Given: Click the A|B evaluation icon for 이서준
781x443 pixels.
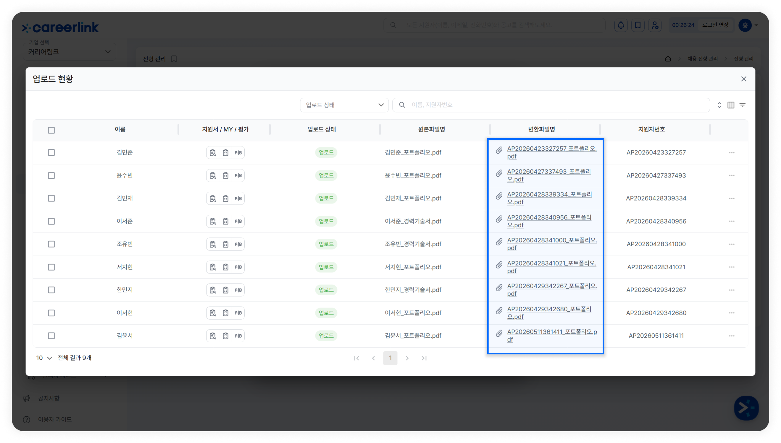Looking at the screenshot, I should [x=238, y=221].
